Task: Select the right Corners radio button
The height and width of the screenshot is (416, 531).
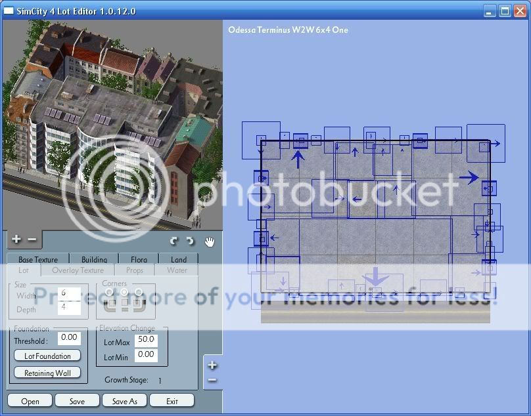Action: pos(139,292)
